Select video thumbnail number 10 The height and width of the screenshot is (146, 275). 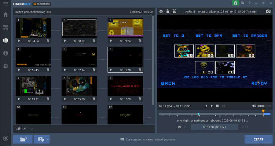tap(33, 115)
